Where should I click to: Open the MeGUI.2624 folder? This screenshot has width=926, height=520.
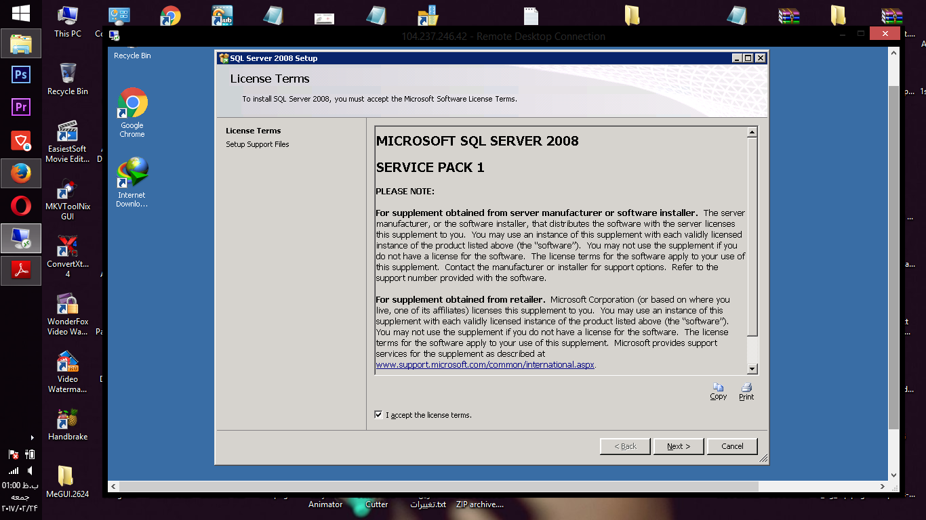68,482
